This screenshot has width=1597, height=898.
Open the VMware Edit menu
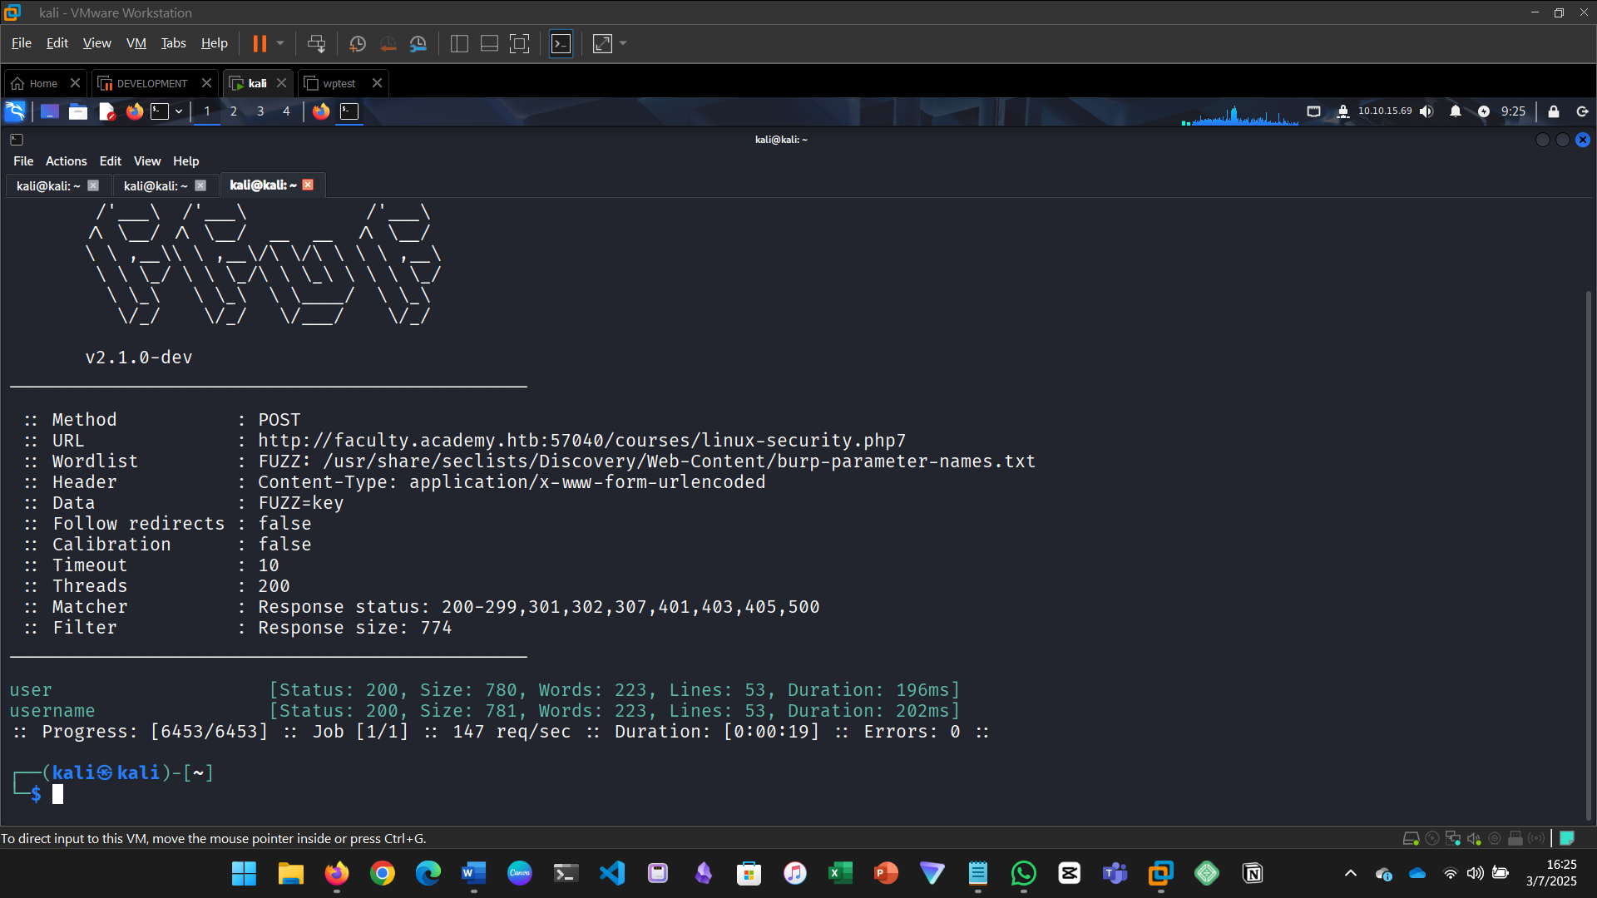pyautogui.click(x=57, y=43)
